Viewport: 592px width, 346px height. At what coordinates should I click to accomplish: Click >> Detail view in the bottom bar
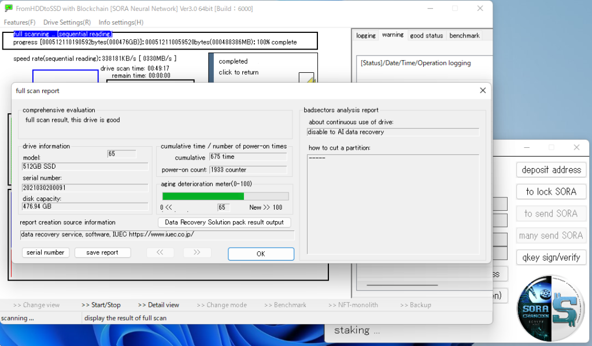158,305
